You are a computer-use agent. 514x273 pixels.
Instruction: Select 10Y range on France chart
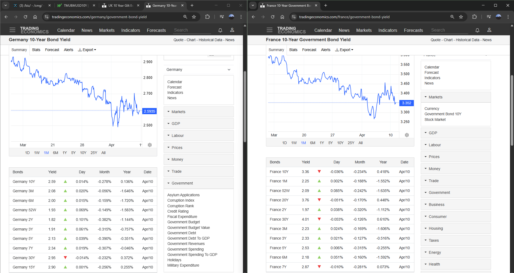pyautogui.click(x=340, y=143)
